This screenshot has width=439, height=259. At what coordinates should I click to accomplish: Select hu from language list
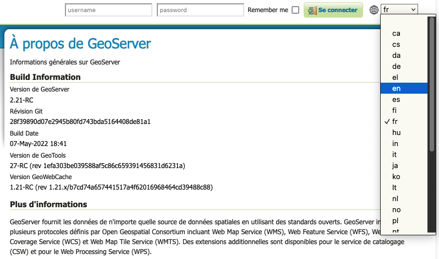(404, 133)
